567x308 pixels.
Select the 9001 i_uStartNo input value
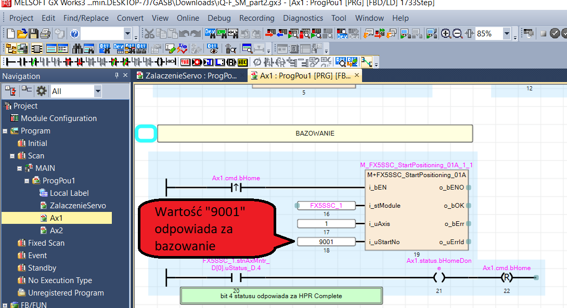click(326, 242)
